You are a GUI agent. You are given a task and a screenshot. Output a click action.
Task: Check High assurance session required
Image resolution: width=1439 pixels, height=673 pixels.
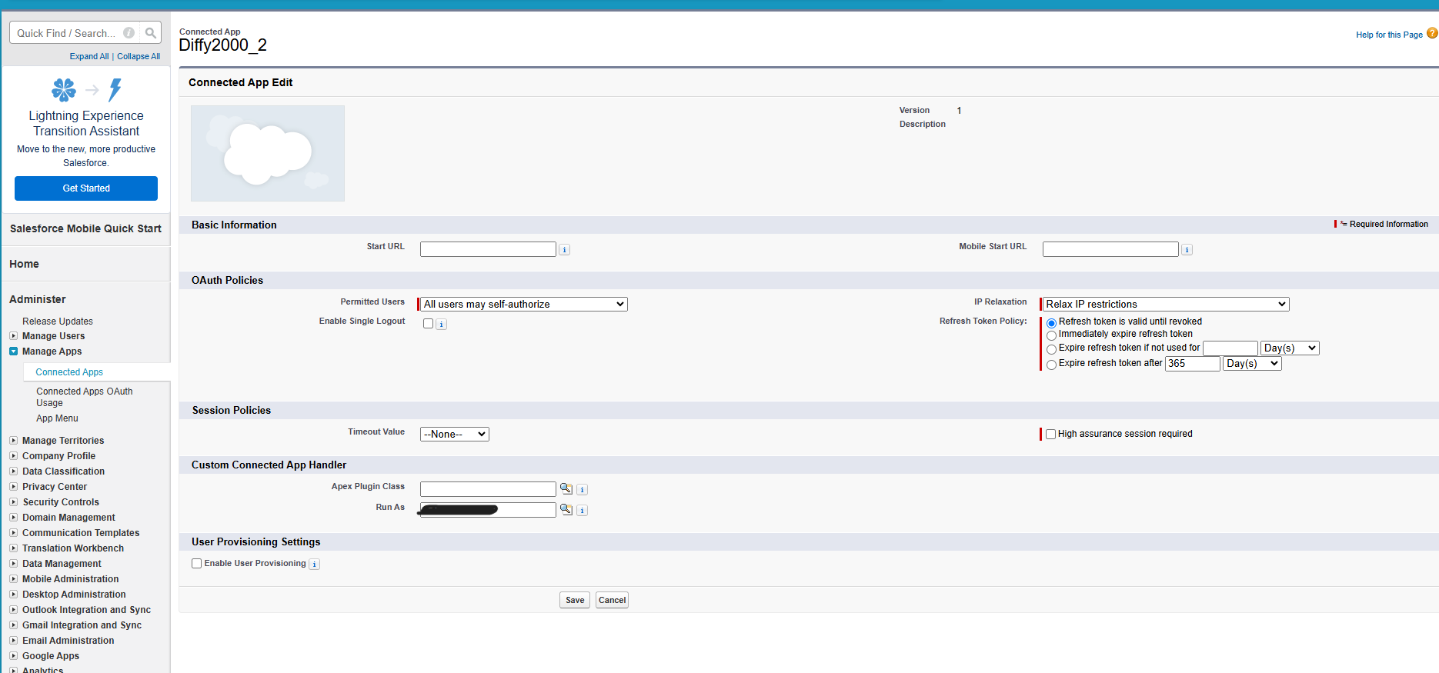point(1050,434)
